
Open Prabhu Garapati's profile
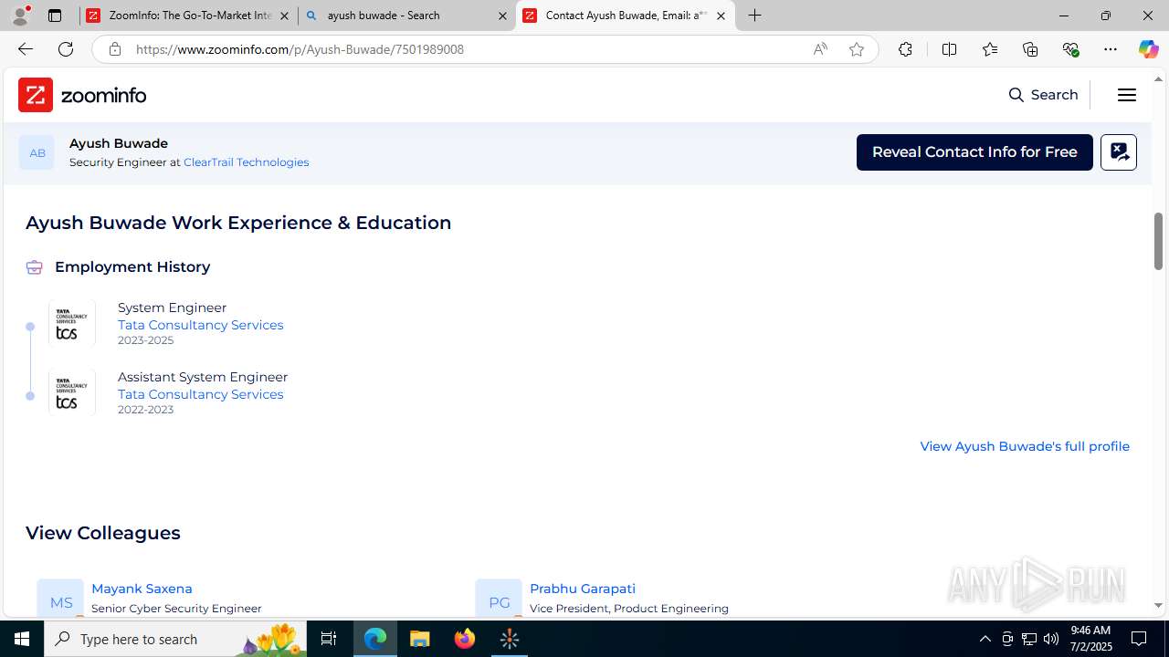coord(583,589)
